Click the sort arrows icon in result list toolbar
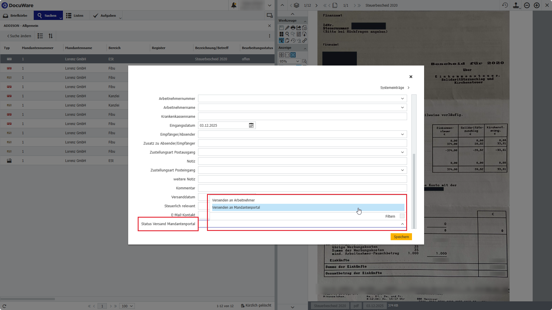The width and height of the screenshot is (552, 310). (x=51, y=36)
